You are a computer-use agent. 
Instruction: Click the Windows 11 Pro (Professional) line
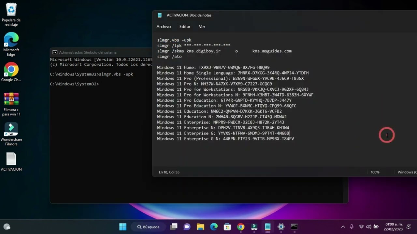click(x=230, y=79)
